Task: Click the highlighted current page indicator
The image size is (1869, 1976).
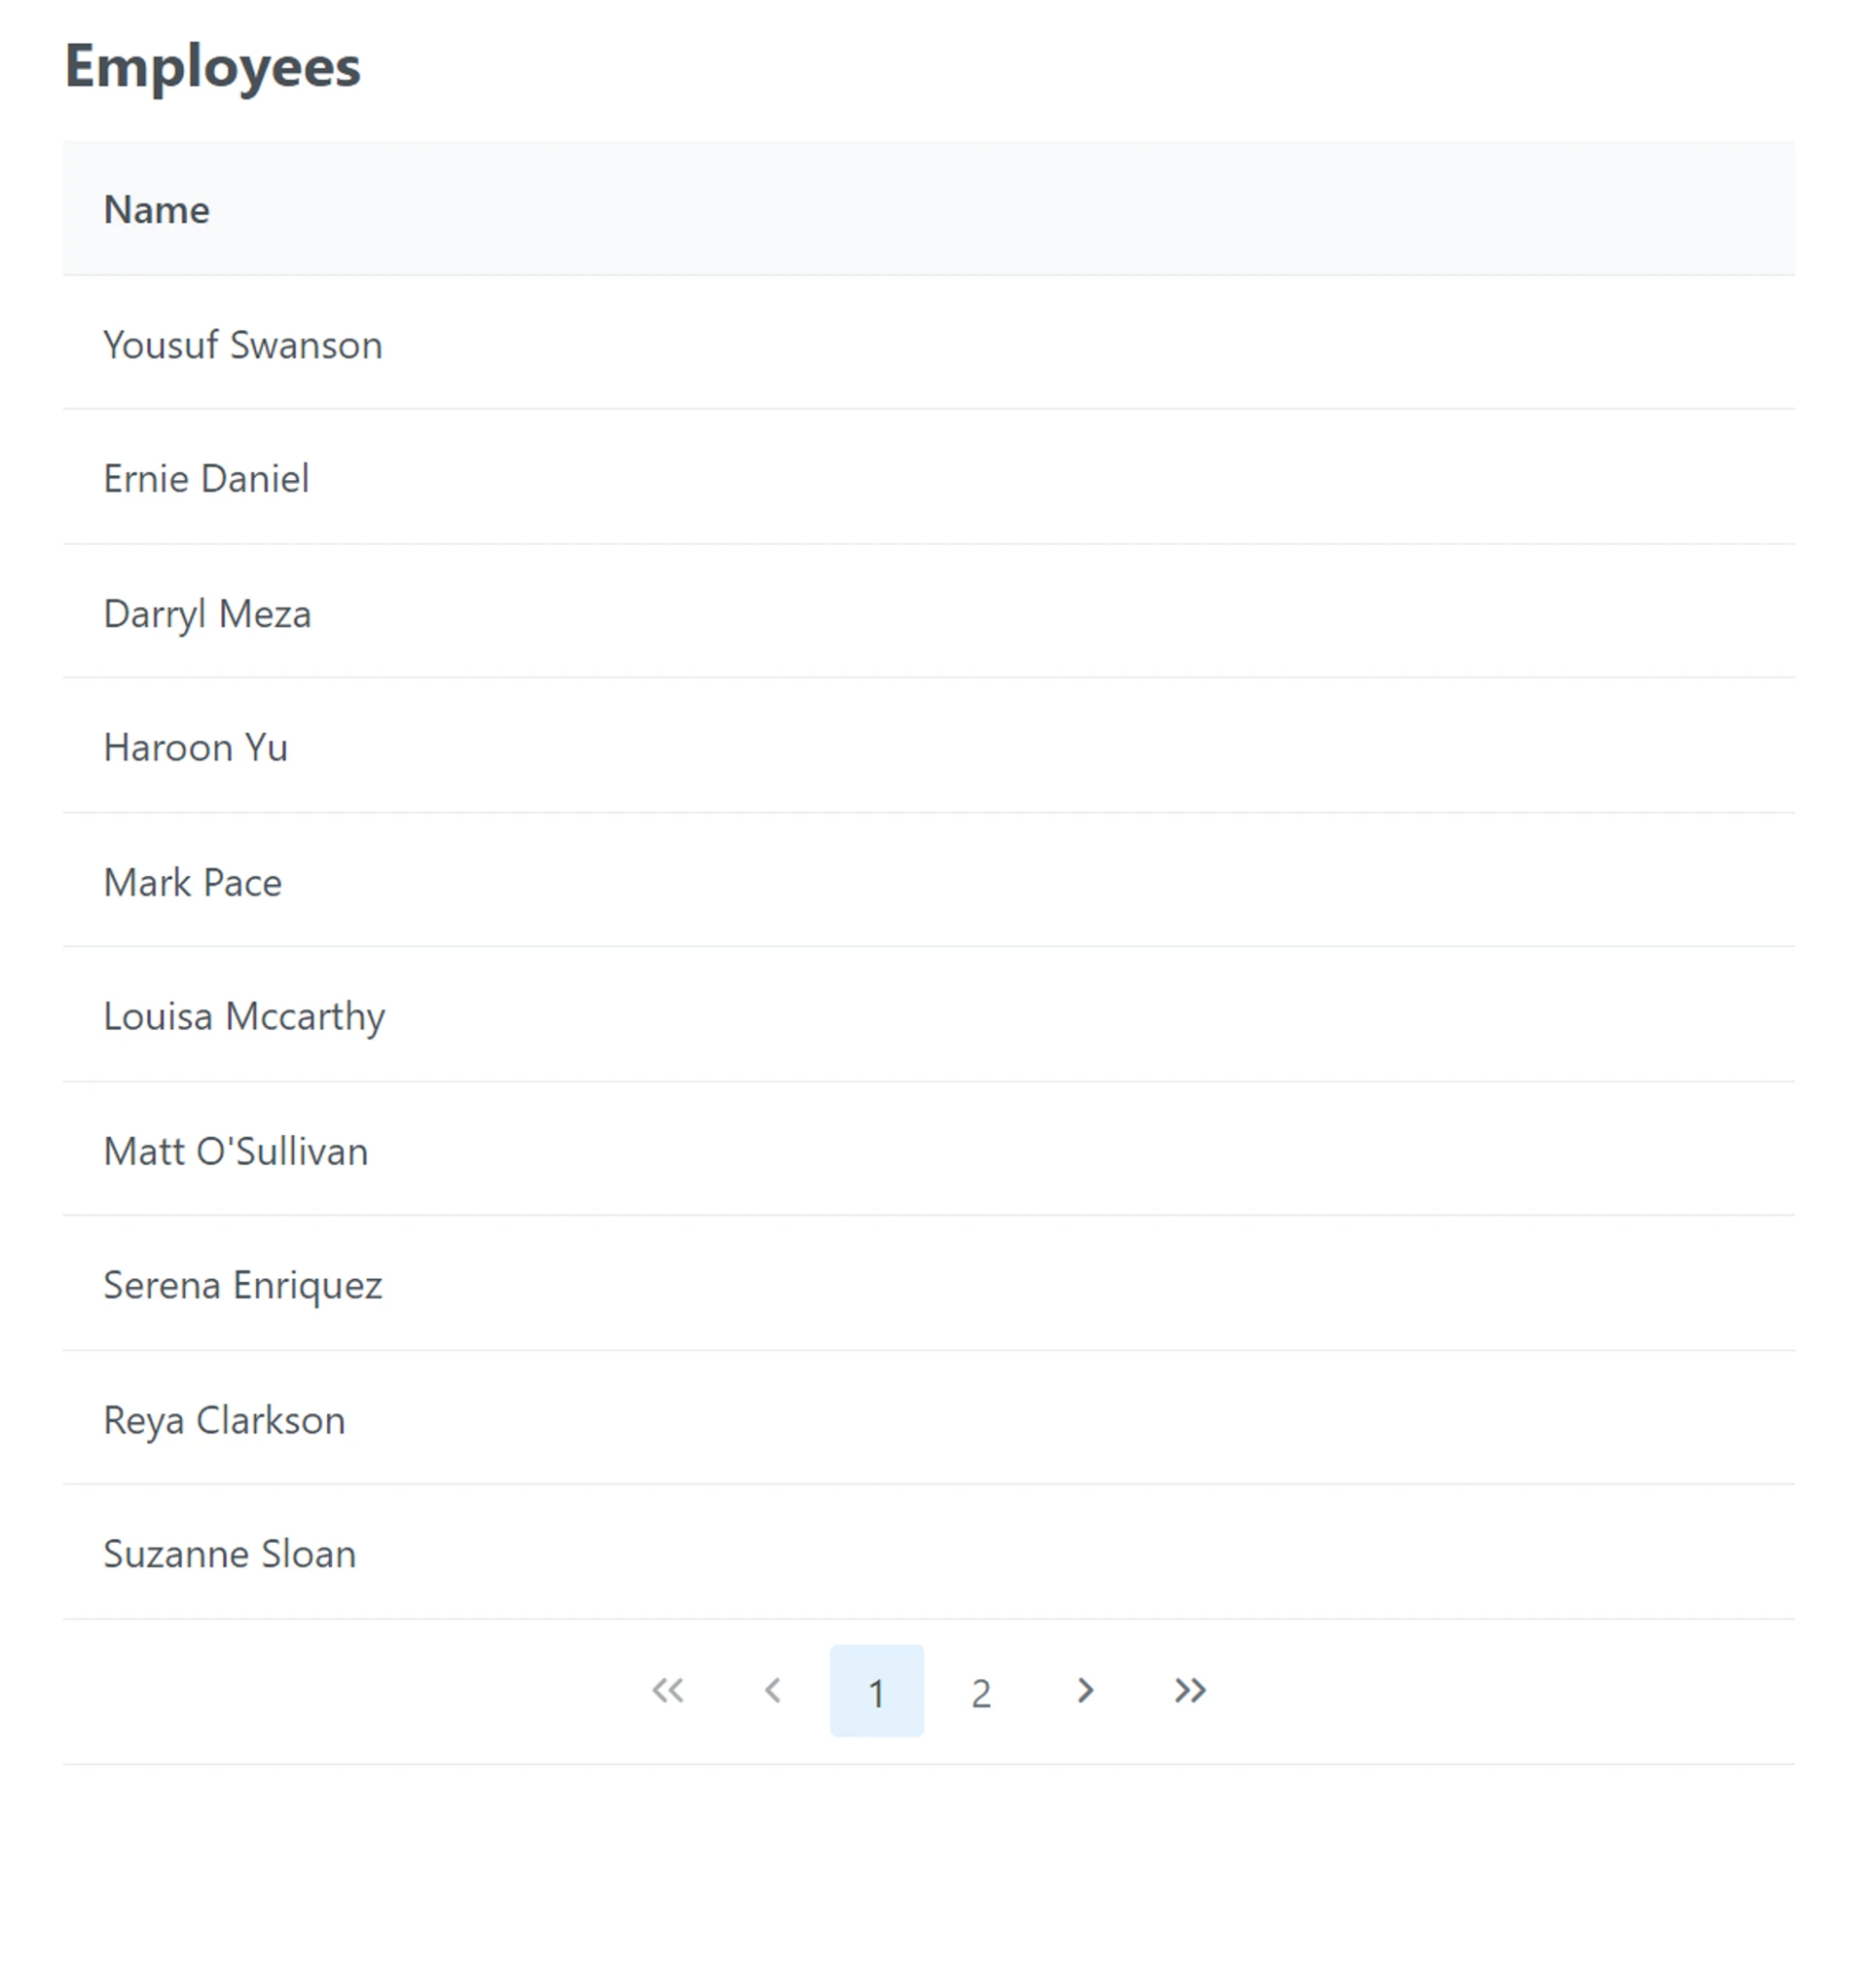Action: click(876, 1692)
